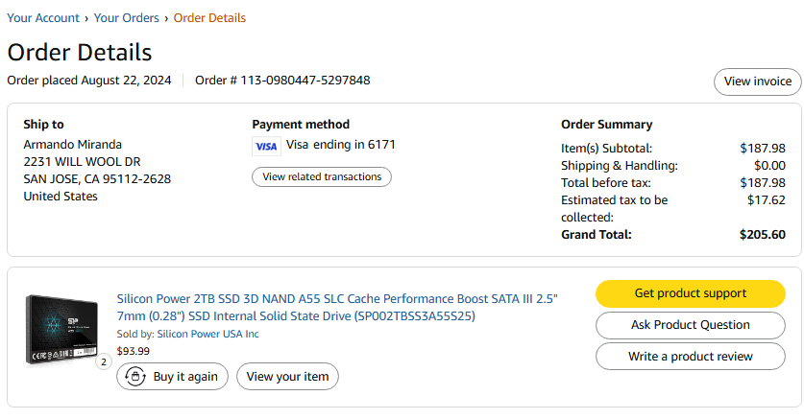Click the yellow Get product support button

(x=691, y=293)
